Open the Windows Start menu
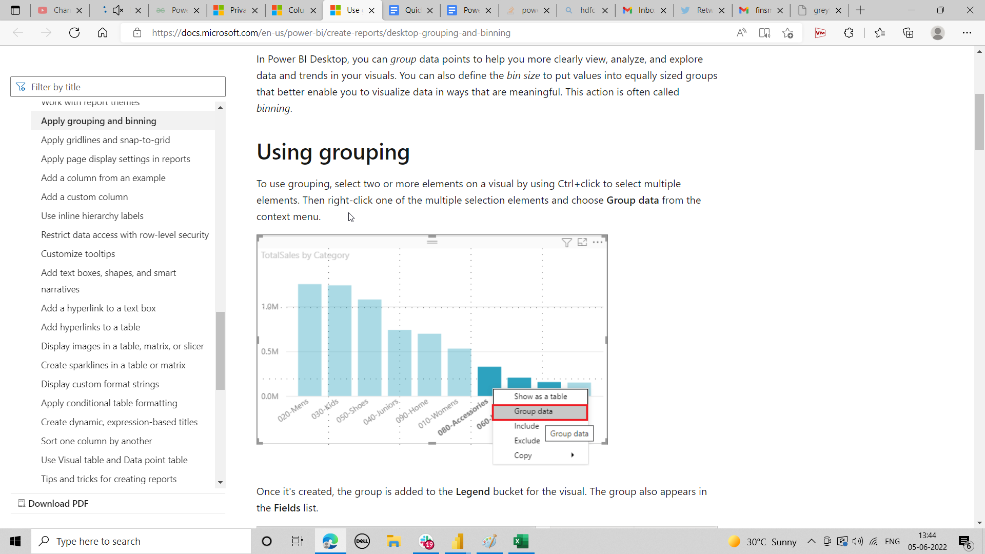The width and height of the screenshot is (985, 554). point(15,541)
